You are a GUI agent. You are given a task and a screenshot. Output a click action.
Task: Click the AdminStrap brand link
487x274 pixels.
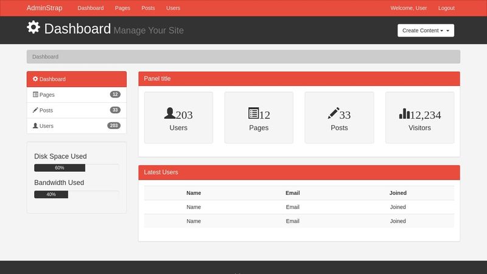coord(44,8)
